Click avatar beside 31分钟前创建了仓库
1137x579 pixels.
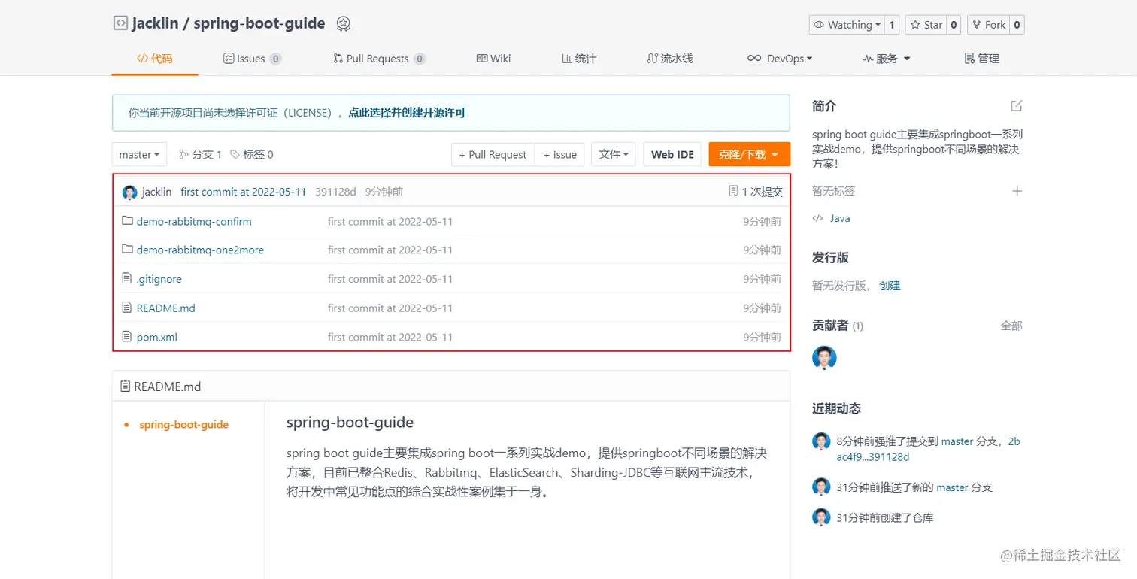[821, 517]
